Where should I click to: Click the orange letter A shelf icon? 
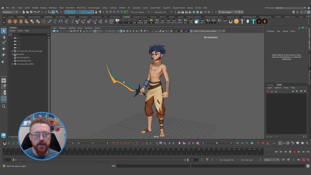tap(236, 21)
